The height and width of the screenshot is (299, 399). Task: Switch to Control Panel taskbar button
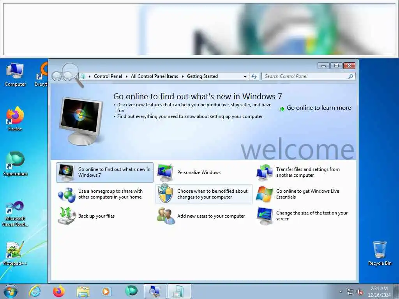(179, 291)
